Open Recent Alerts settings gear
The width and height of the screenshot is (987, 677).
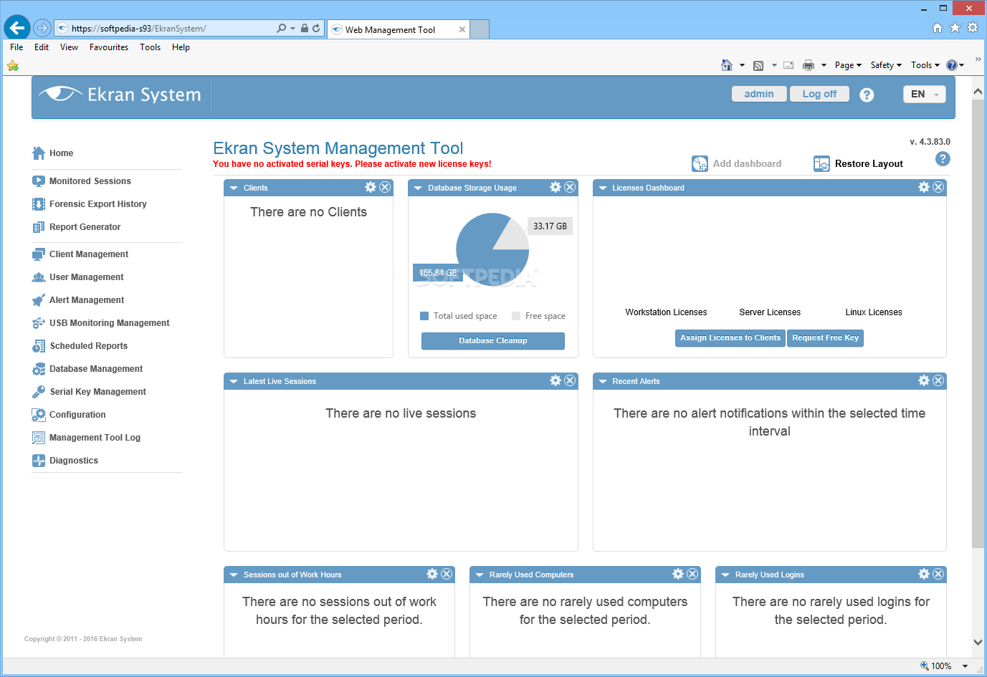click(x=924, y=380)
